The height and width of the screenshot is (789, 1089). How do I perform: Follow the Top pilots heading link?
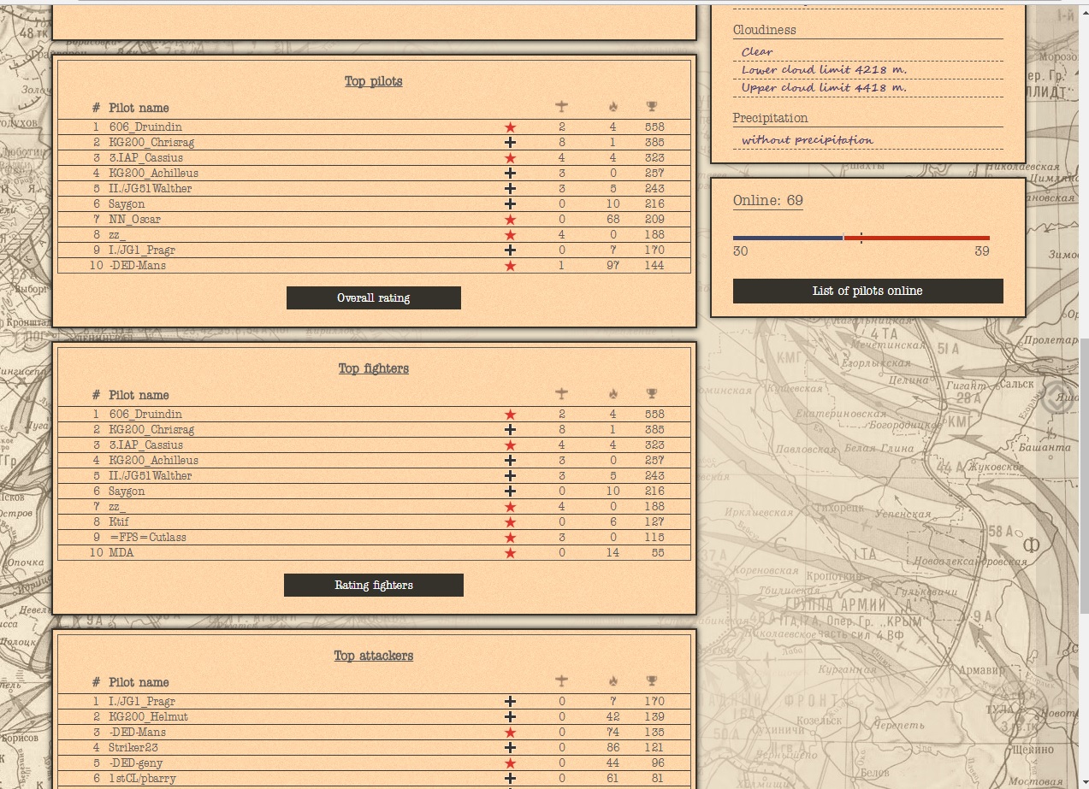[x=374, y=81]
